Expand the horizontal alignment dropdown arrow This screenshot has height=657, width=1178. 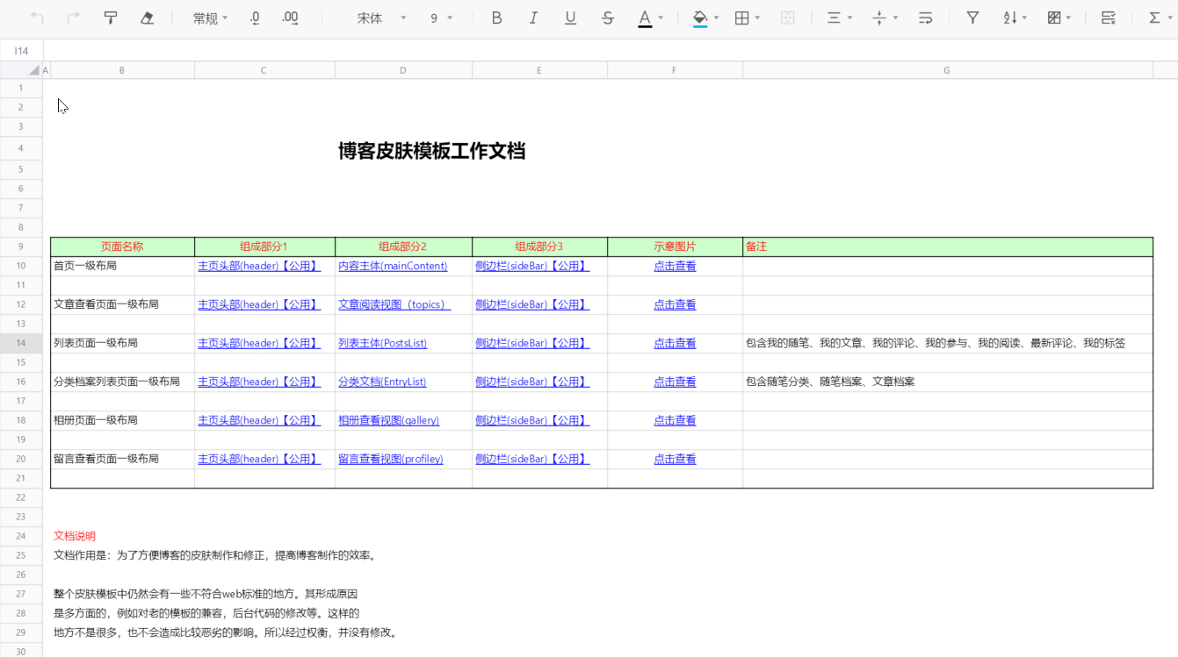coord(849,18)
